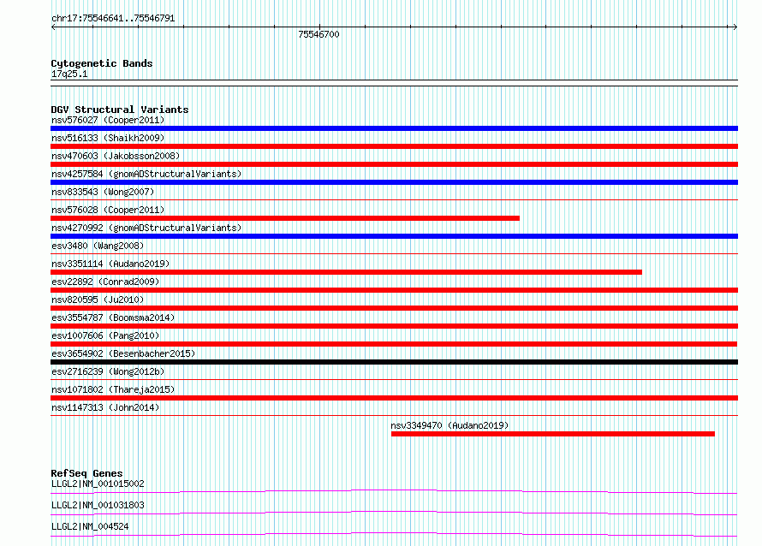Select the 17q25.1 band label

(x=69, y=74)
